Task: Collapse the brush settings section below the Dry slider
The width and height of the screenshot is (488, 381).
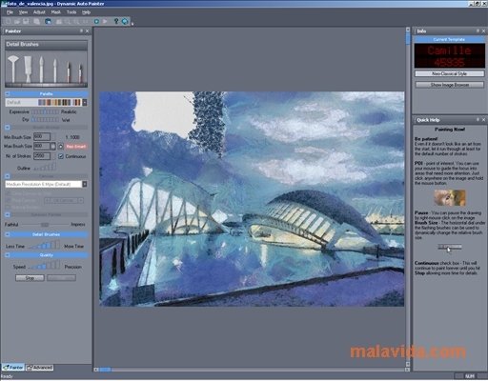Action: point(8,128)
